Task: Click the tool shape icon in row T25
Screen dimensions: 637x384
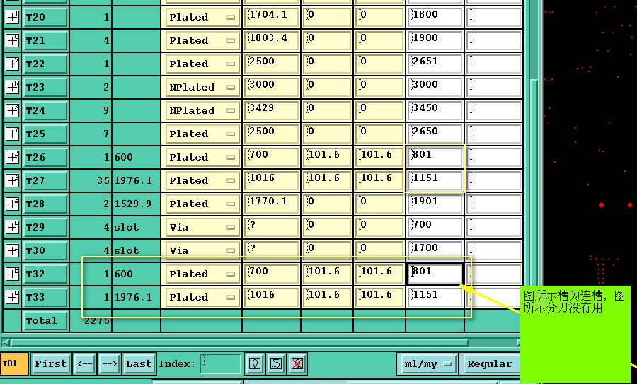Action: (12, 134)
